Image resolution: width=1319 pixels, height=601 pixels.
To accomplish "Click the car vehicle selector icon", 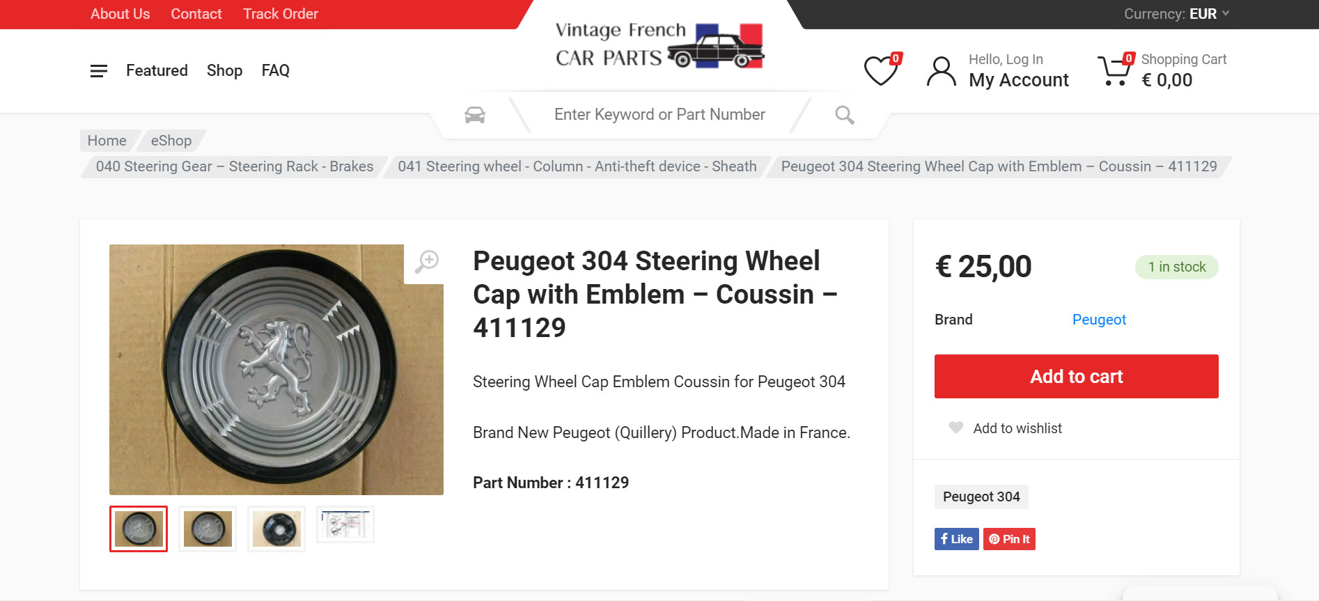I will 475,115.
